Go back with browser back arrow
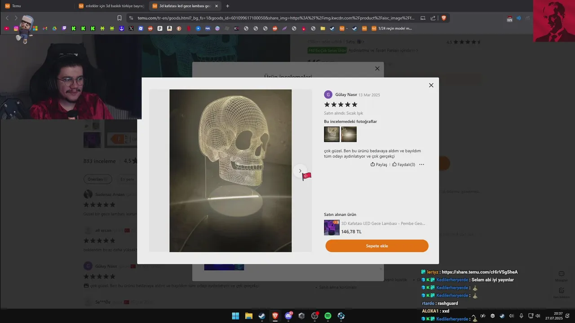Image resolution: width=575 pixels, height=323 pixels. [x=7, y=18]
